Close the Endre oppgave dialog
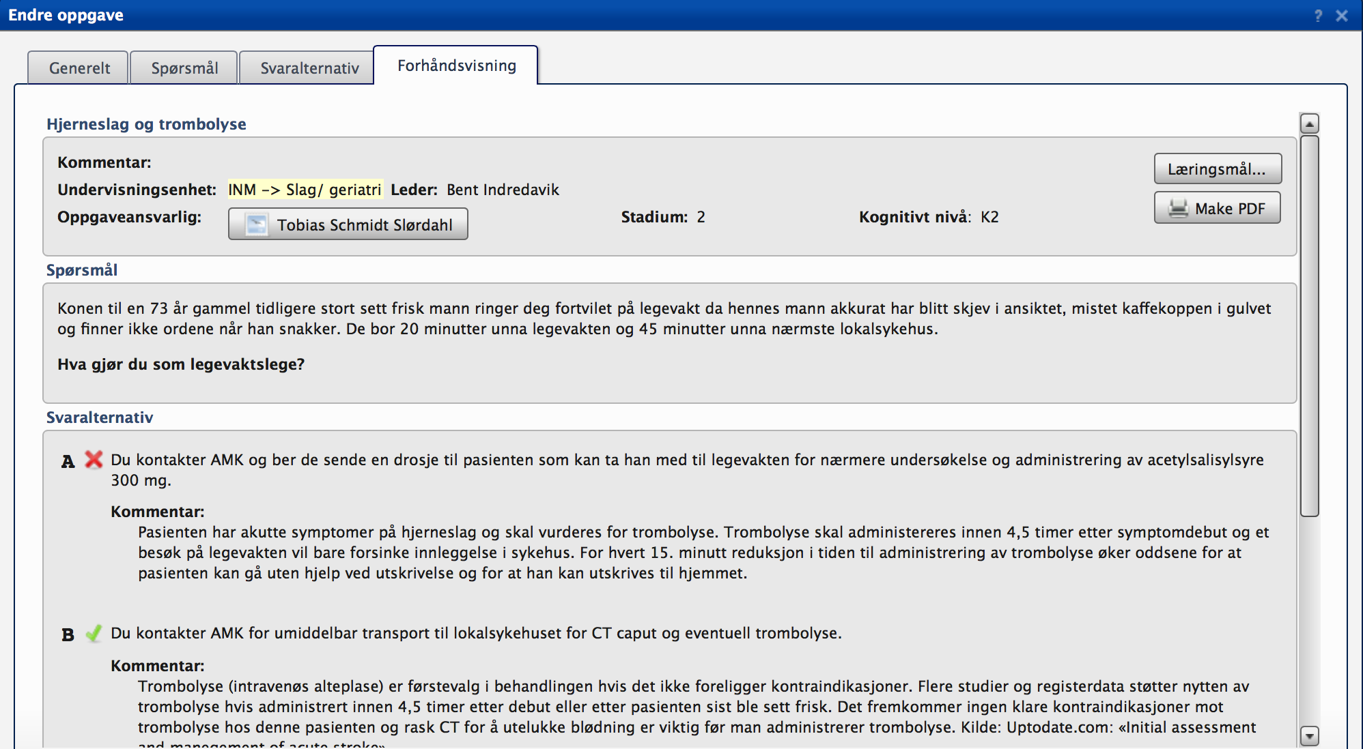The height and width of the screenshot is (749, 1363). pyautogui.click(x=1342, y=16)
